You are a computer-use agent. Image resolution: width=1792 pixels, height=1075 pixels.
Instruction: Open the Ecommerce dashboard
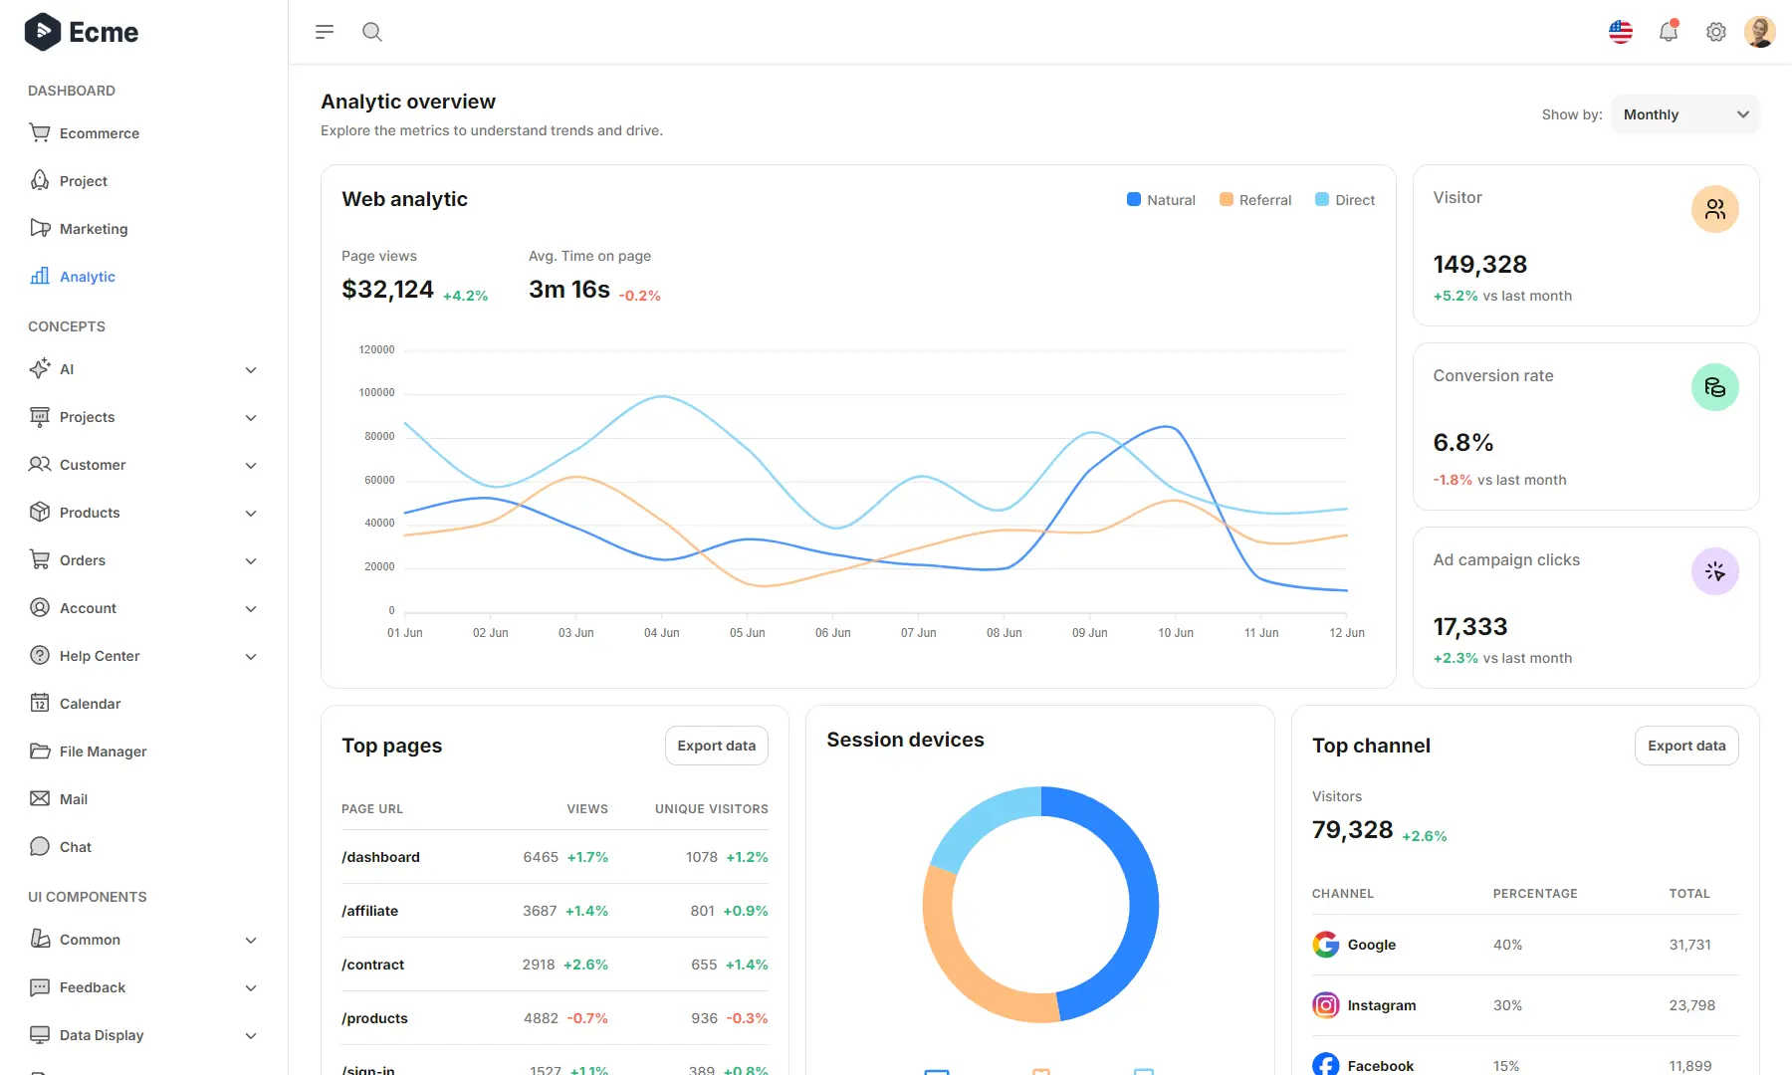100,132
